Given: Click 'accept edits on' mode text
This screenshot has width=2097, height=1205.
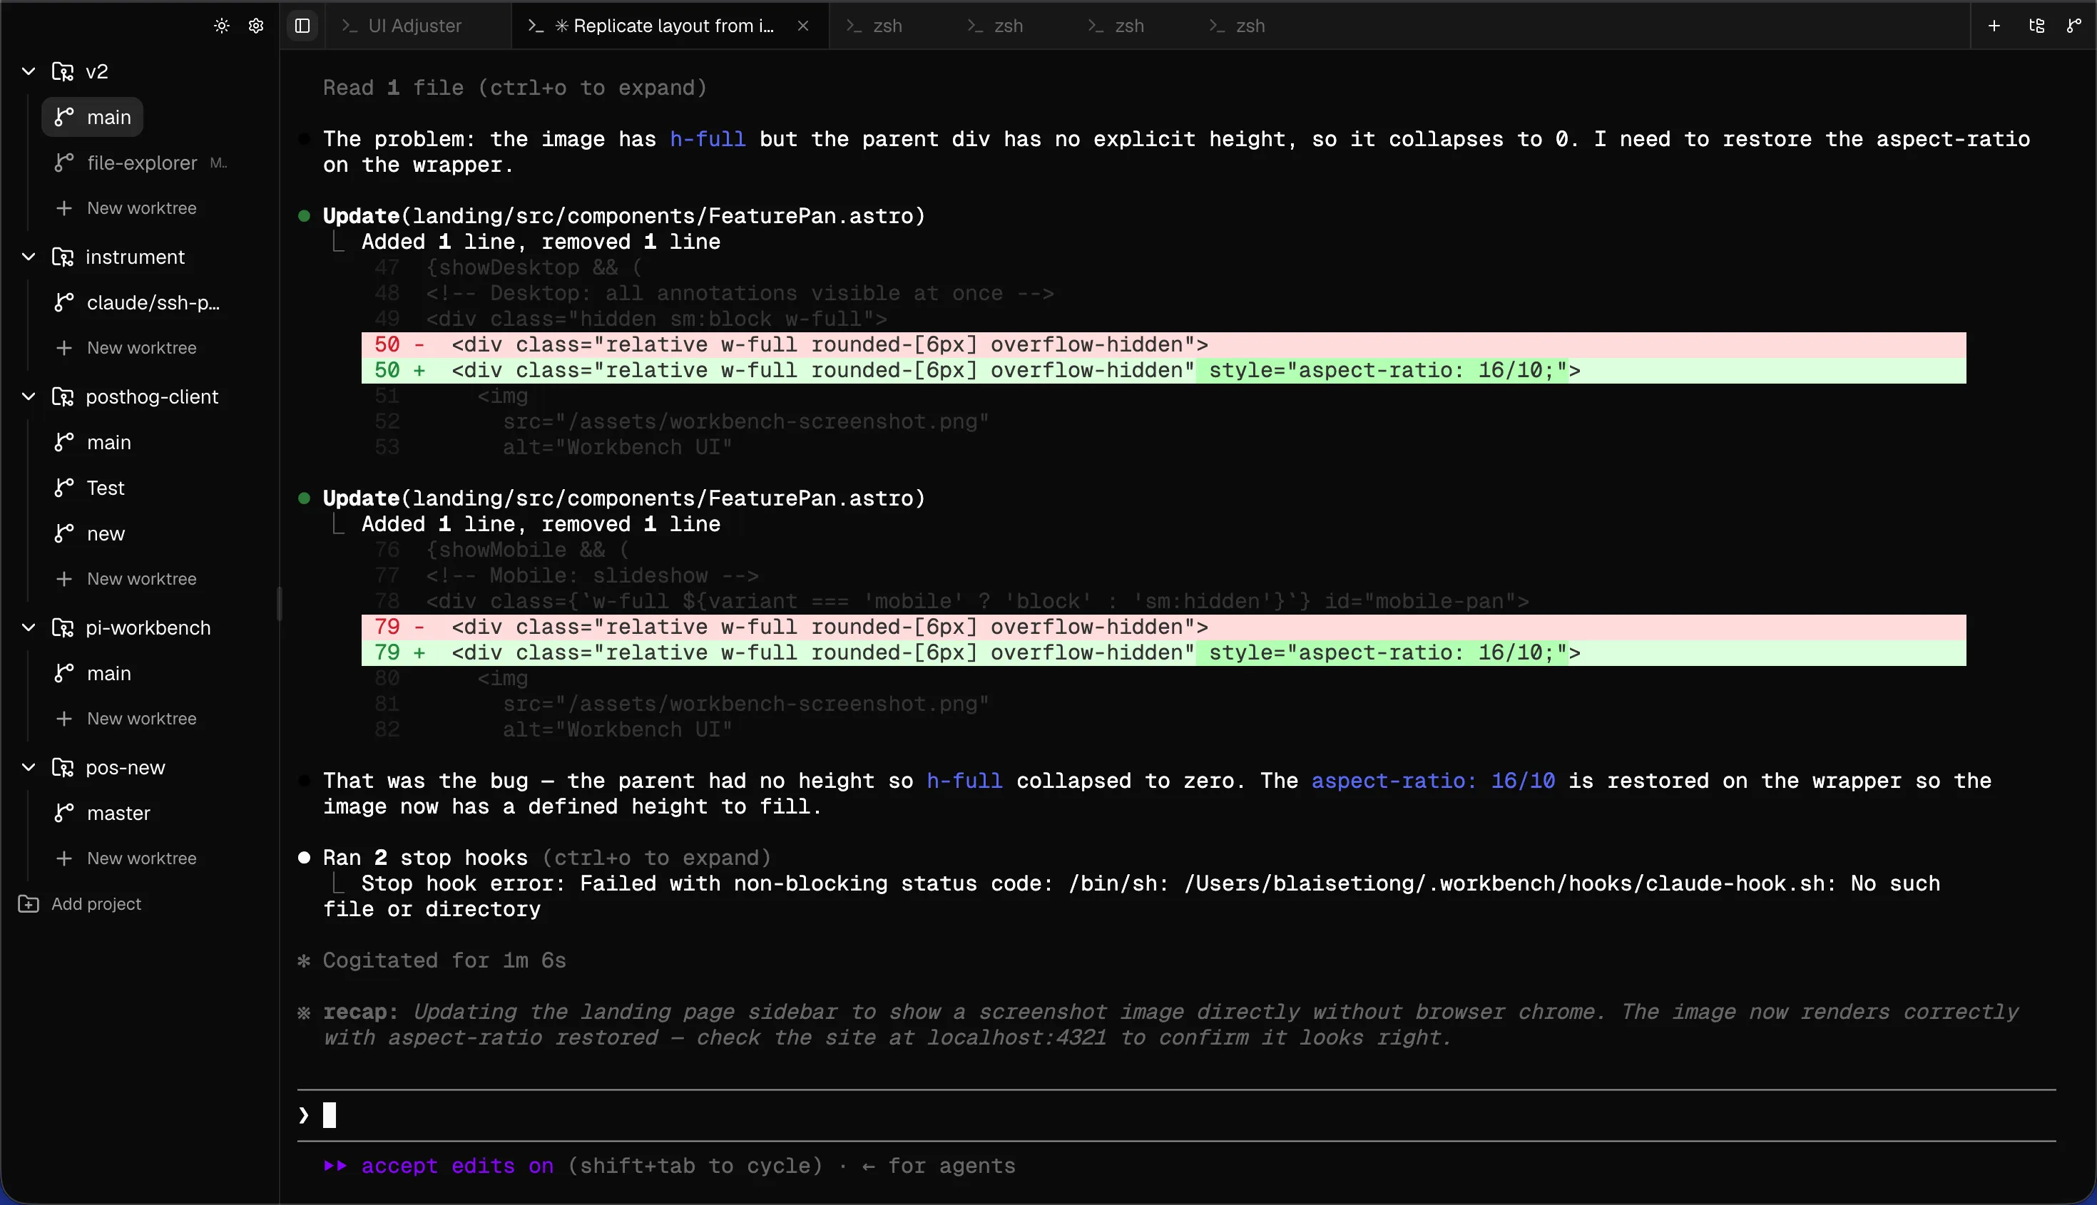Looking at the screenshot, I should (457, 1165).
